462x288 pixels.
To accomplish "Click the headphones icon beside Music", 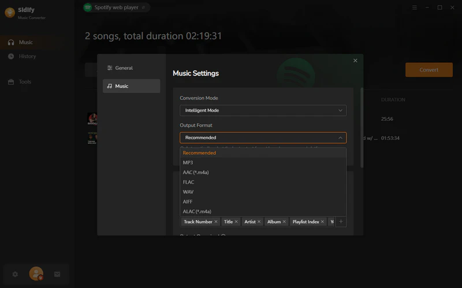I will pyautogui.click(x=11, y=42).
